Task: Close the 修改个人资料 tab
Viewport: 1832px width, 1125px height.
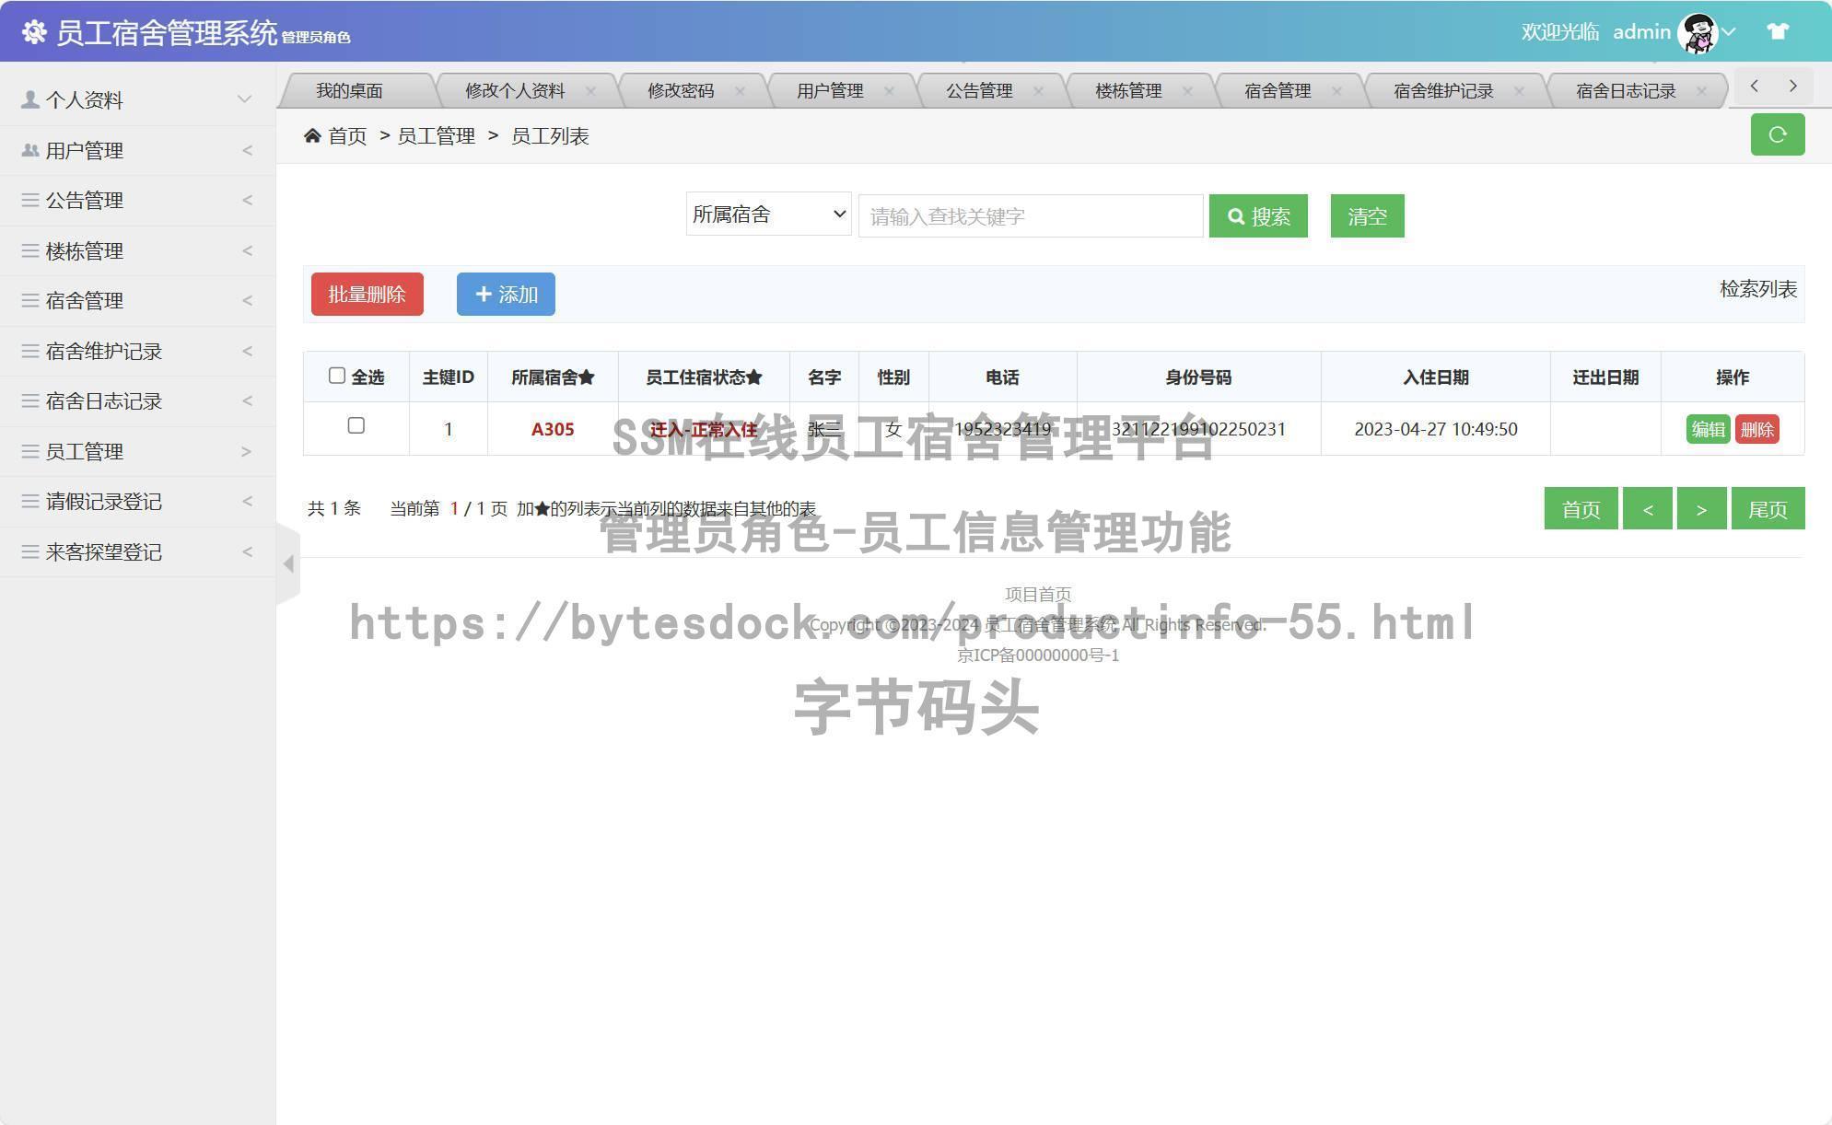Action: [x=590, y=91]
